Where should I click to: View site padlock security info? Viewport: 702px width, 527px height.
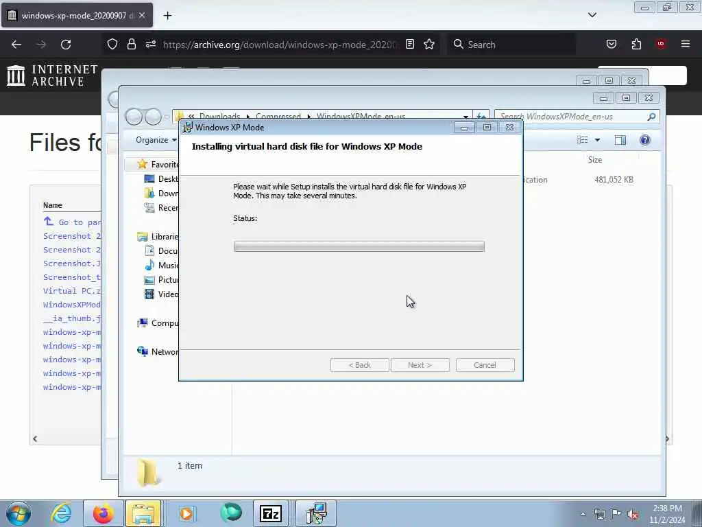[131, 44]
